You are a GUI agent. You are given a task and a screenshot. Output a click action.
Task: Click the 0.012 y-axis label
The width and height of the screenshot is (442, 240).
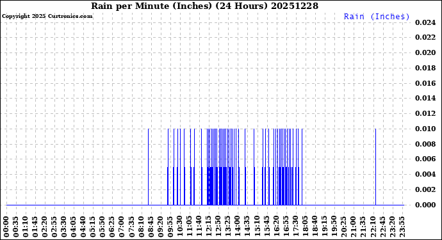click(425, 113)
